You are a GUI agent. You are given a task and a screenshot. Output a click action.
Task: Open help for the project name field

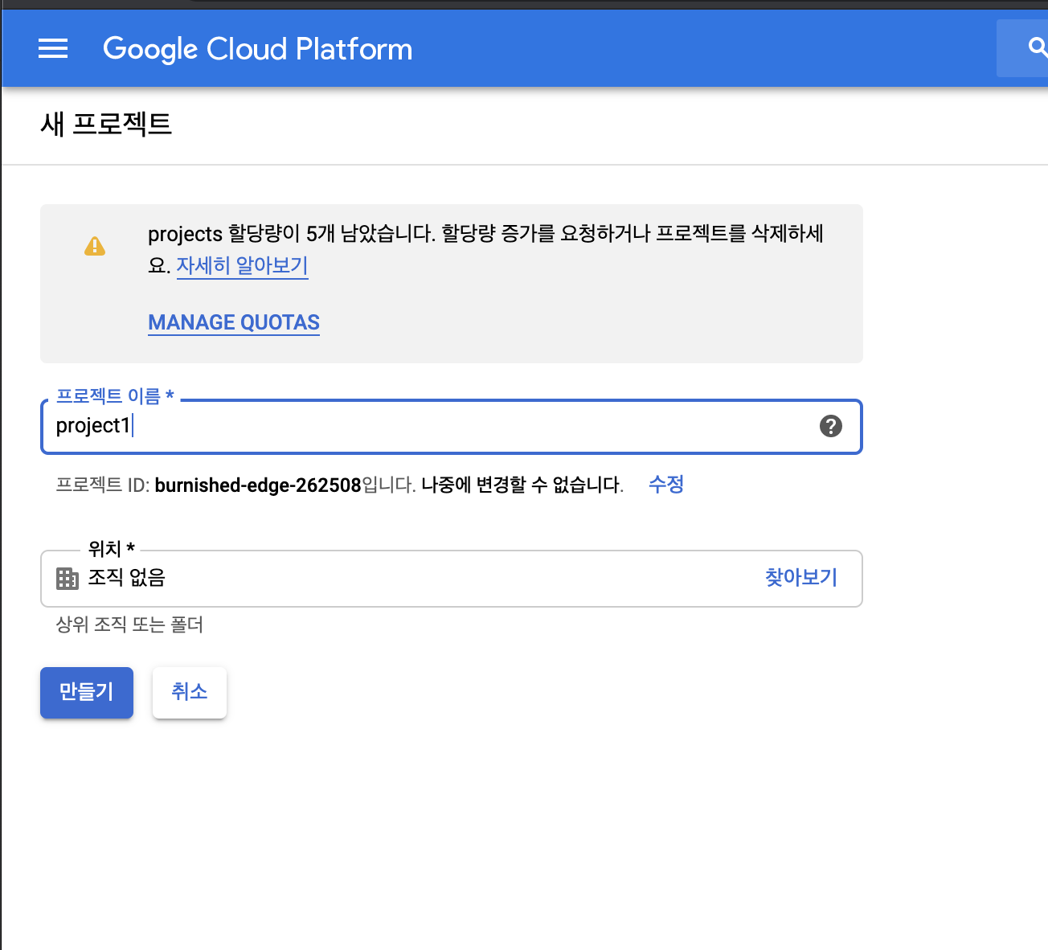coord(831,426)
